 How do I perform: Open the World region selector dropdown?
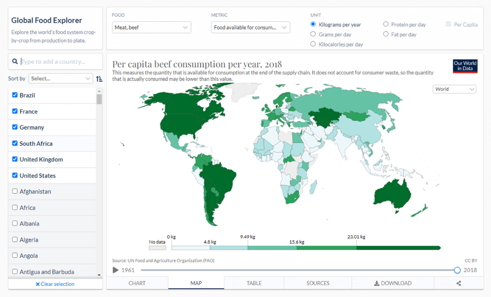pyautogui.click(x=454, y=89)
